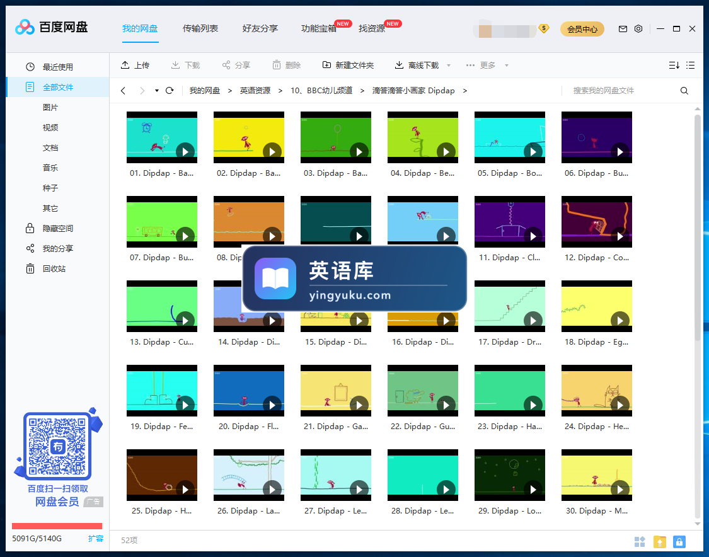The image size is (709, 557).
Task: Select video 01. Dipdap thumbnail
Action: click(x=162, y=137)
